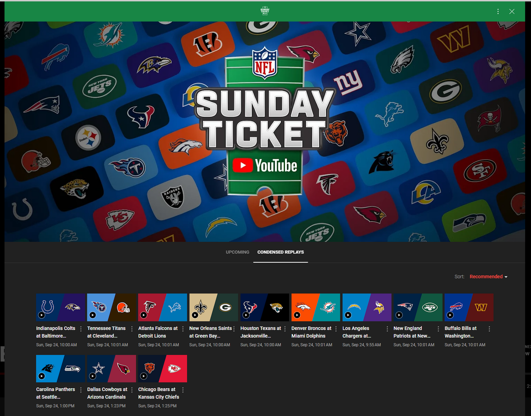Viewport: 531px width, 416px height.
Task: Open Chicago Bears at Kansas City Chiefs title
Action: point(159,393)
